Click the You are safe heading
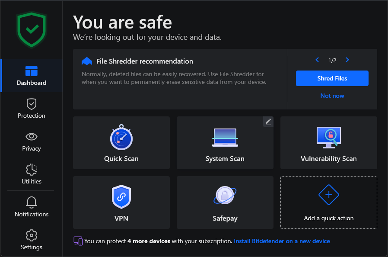Image resolution: width=388 pixels, height=257 pixels. click(122, 22)
